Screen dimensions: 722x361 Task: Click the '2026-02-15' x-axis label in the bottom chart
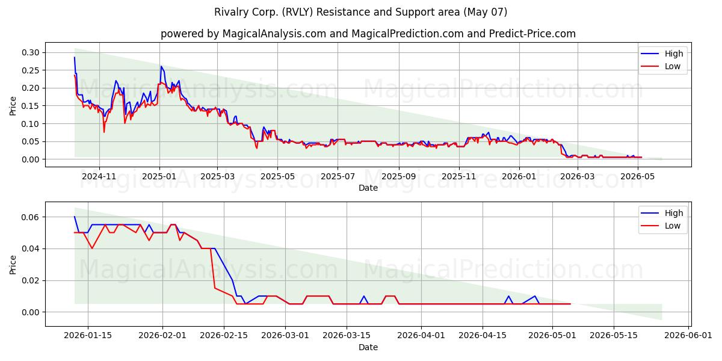(224, 336)
